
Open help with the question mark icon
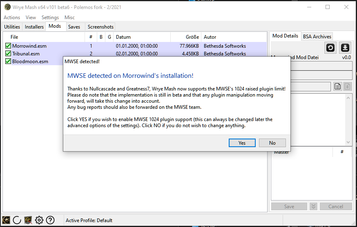coord(50,220)
